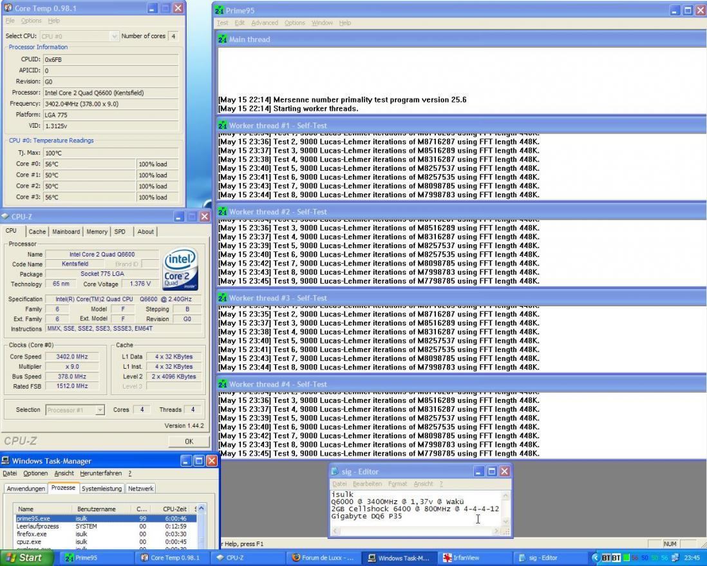This screenshot has width=707, height=566.
Task: Select the Leerlaufprozess process row
Action: pos(106,526)
